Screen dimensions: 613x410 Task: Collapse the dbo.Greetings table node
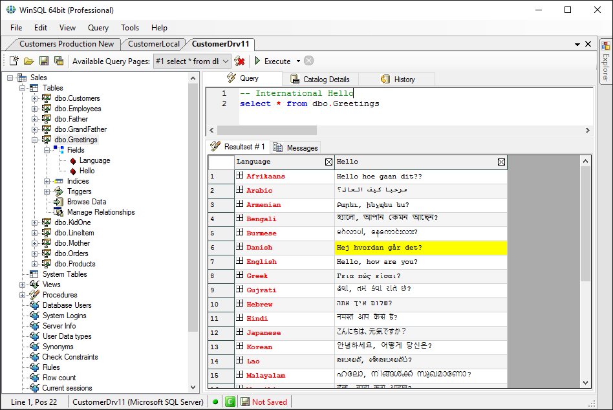coord(34,140)
